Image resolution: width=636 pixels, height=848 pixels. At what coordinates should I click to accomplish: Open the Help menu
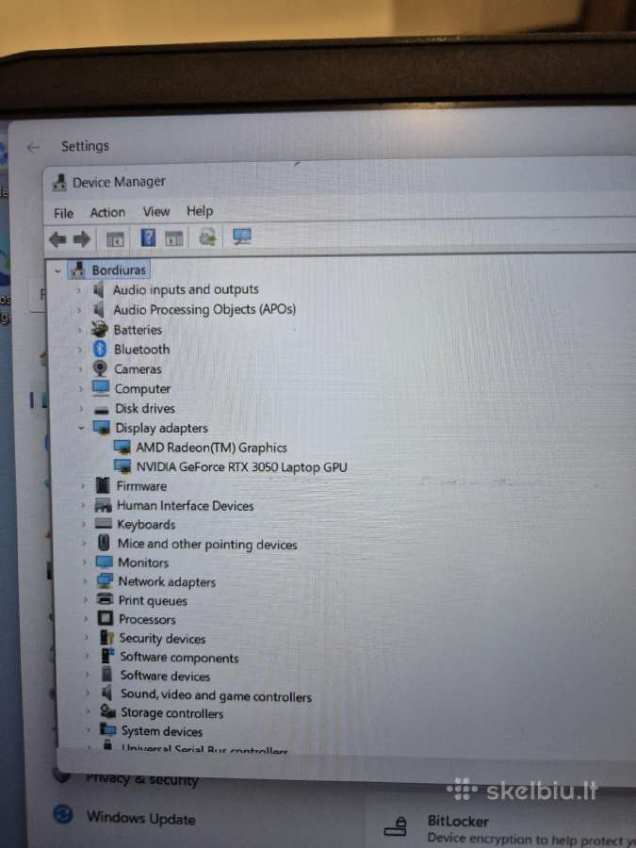[x=200, y=211]
